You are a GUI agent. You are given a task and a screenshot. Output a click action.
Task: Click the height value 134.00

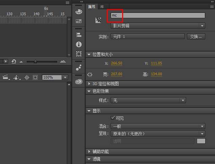coord(157,74)
